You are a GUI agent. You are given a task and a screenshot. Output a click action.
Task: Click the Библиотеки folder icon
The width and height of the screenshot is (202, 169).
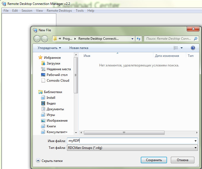tap(40, 92)
